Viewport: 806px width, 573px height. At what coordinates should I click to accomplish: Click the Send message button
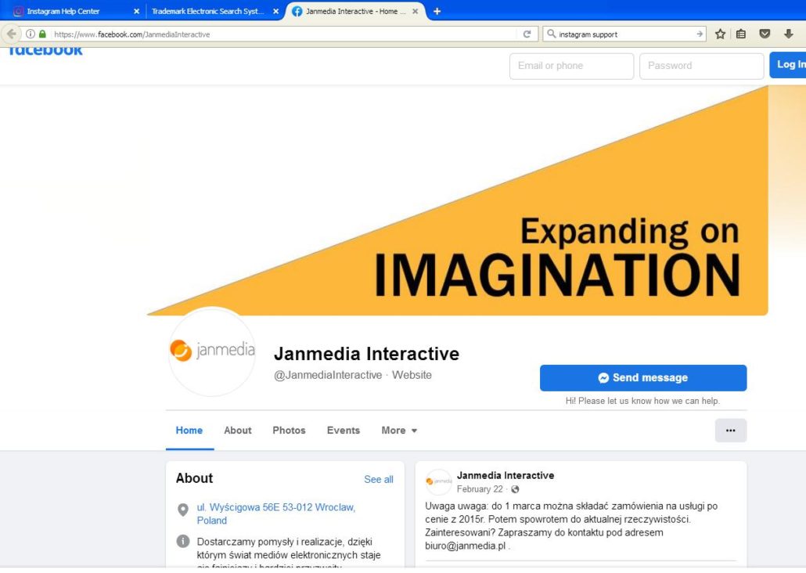coord(643,377)
